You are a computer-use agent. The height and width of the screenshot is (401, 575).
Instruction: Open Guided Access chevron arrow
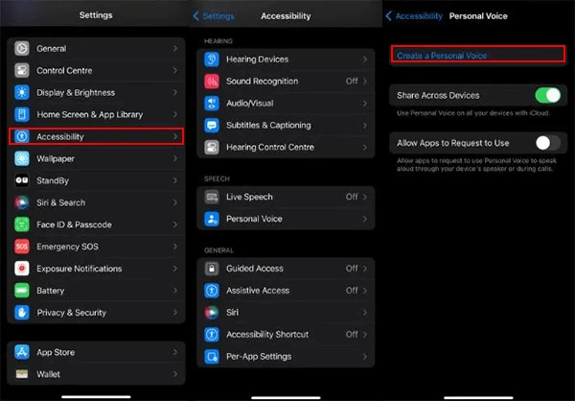[x=366, y=269]
